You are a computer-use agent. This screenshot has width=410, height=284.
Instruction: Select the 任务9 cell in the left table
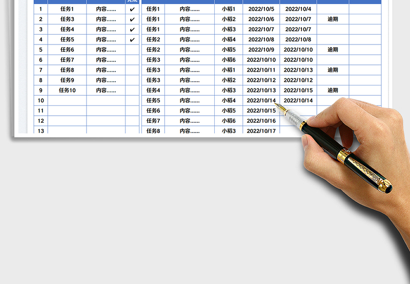67,80
